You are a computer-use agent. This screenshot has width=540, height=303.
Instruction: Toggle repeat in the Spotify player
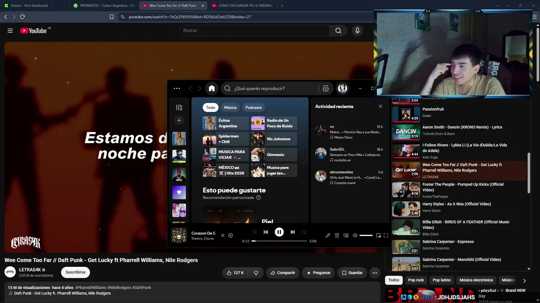(304, 232)
